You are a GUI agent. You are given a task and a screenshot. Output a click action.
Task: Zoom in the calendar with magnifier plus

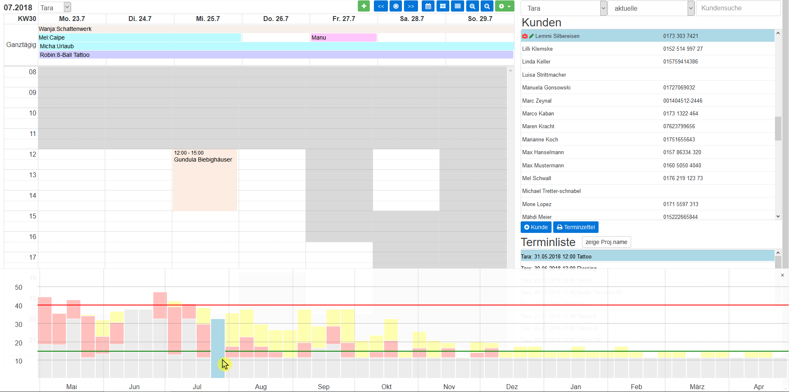(472, 6)
